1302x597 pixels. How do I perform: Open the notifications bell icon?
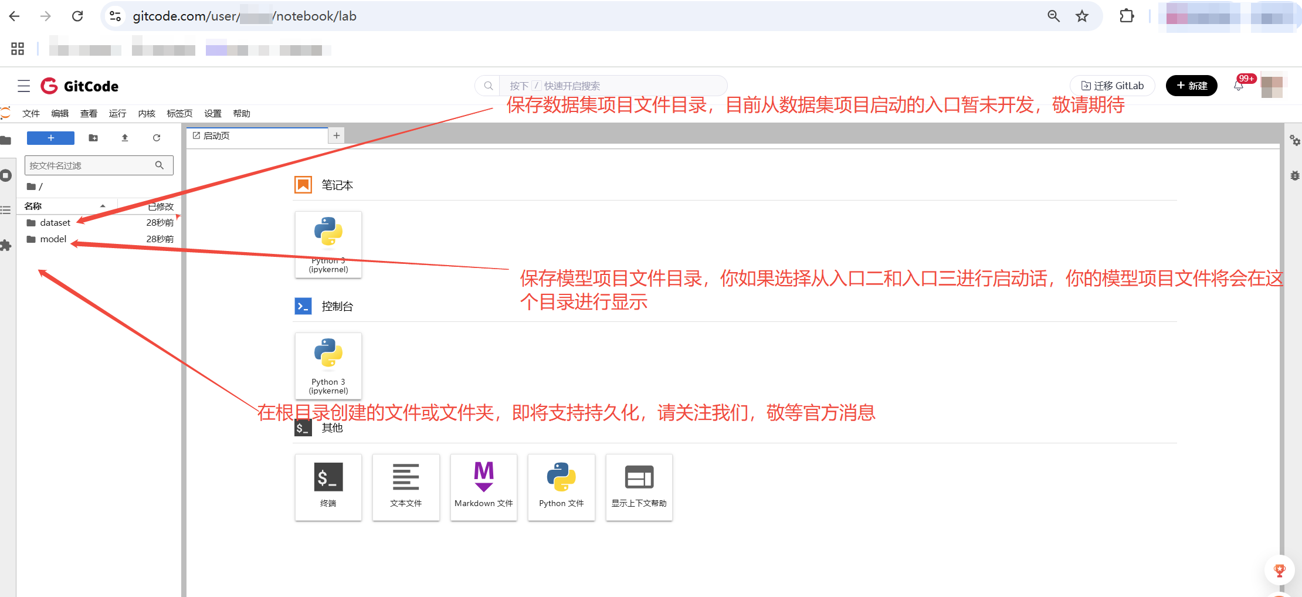(1238, 86)
